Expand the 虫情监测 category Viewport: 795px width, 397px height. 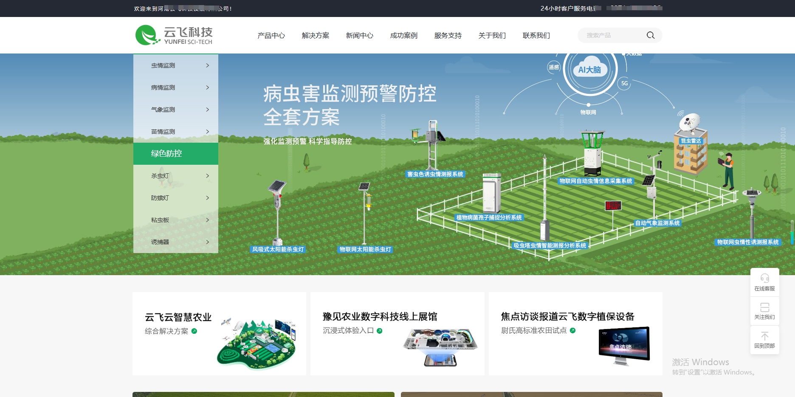[175, 65]
